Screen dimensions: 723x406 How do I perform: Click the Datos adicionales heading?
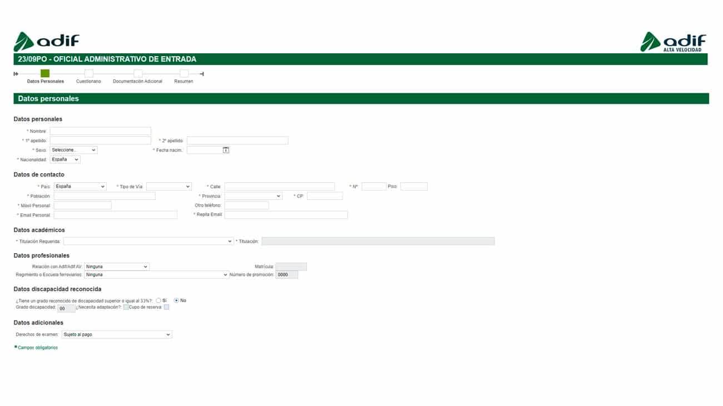(x=38, y=323)
